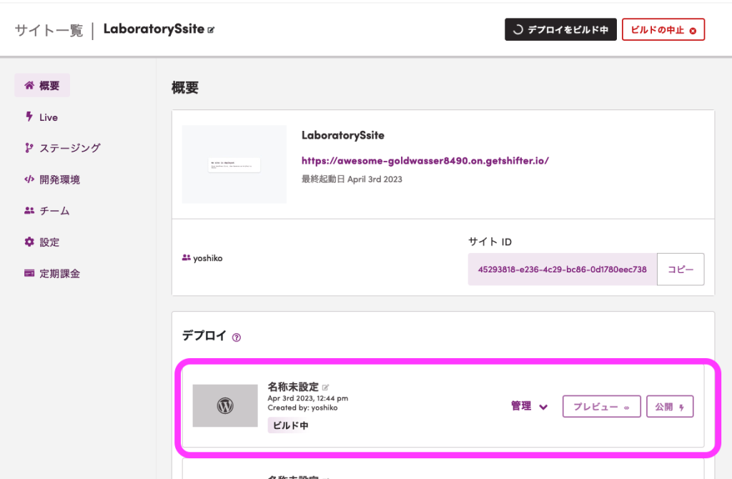Viewport: 732px width, 479px height.
Task: Expand the 管理 dropdown chevron
Action: (543, 407)
